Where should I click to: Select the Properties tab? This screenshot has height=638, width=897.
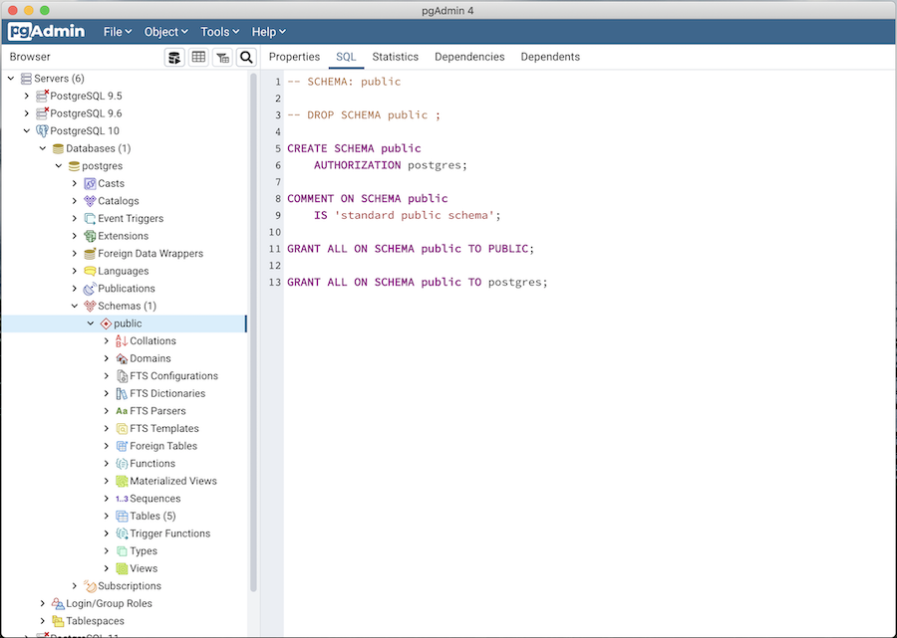point(294,57)
